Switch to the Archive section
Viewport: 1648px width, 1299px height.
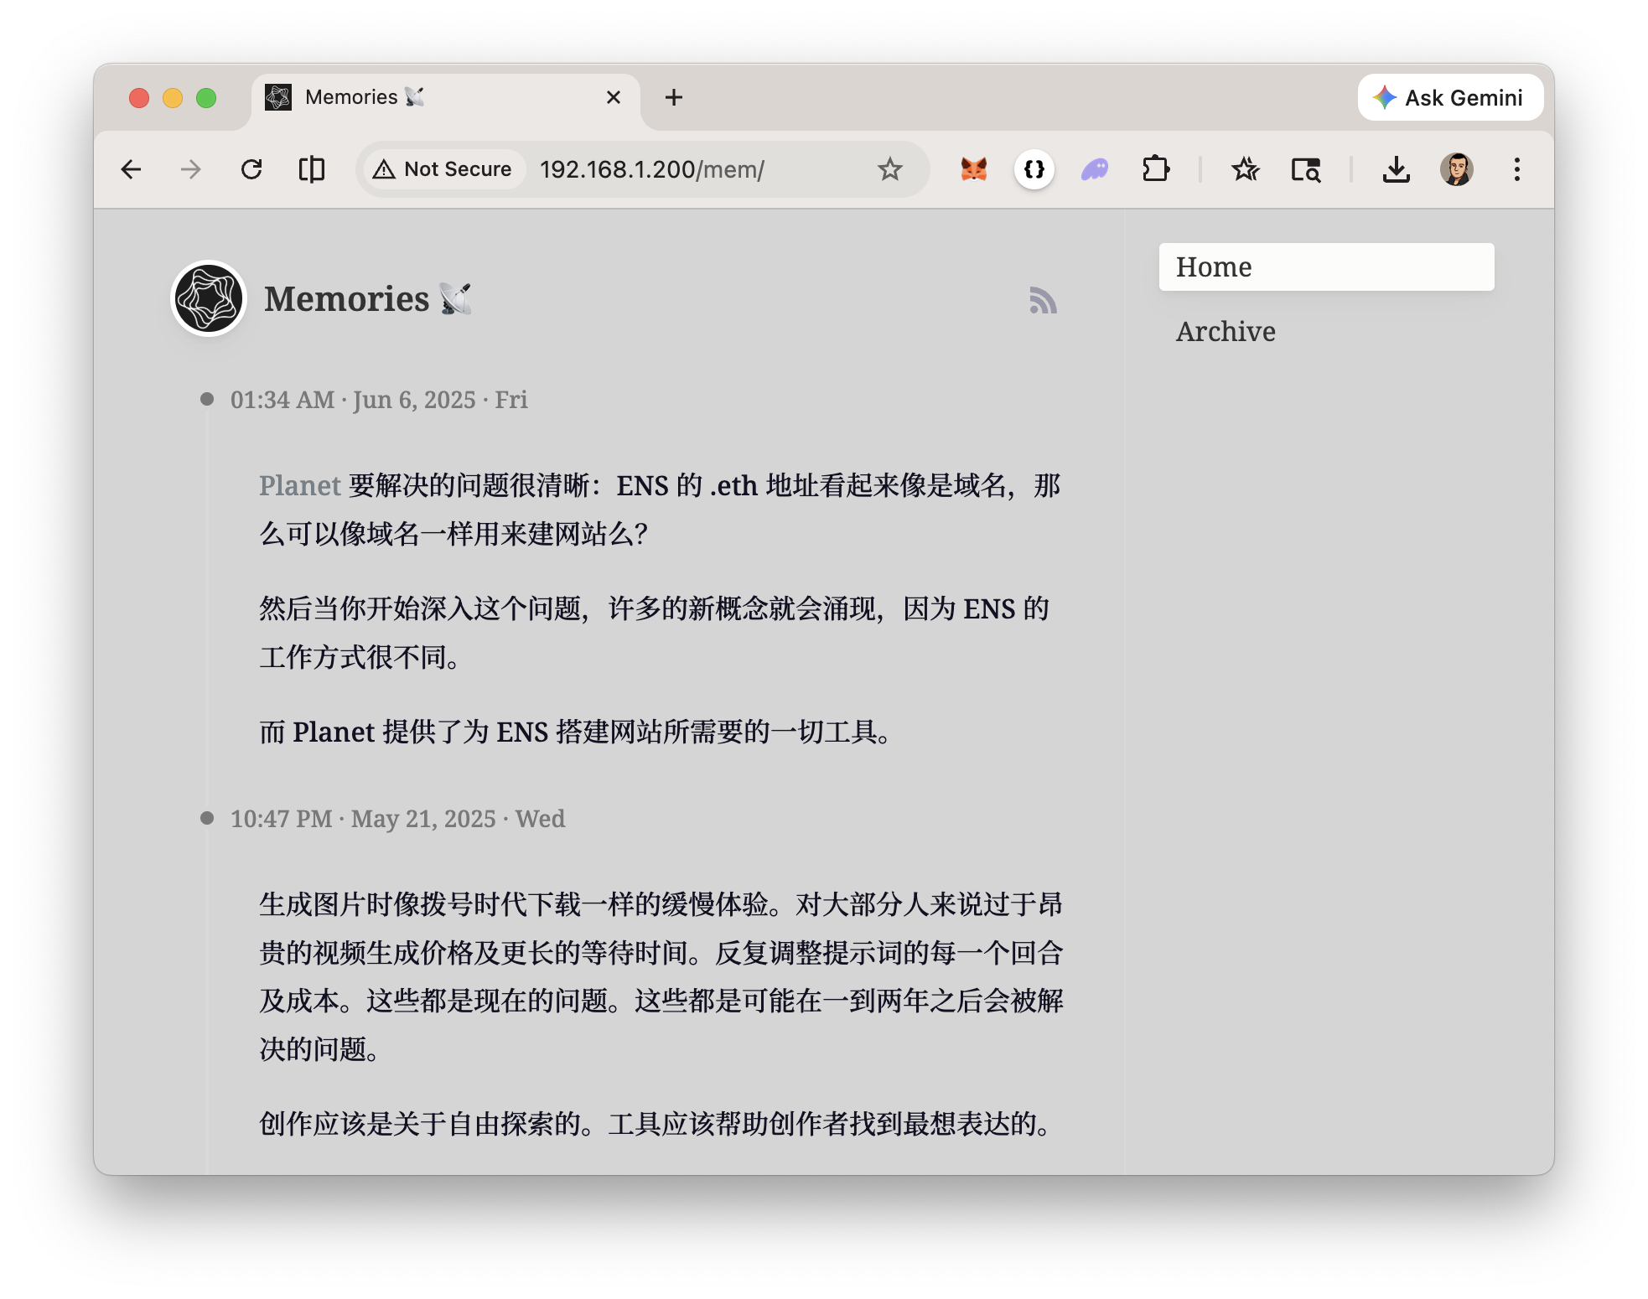[1225, 331]
